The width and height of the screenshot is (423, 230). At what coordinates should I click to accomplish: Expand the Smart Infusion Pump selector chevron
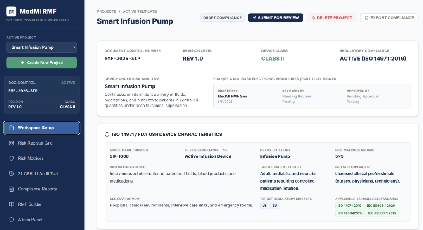[x=74, y=47]
